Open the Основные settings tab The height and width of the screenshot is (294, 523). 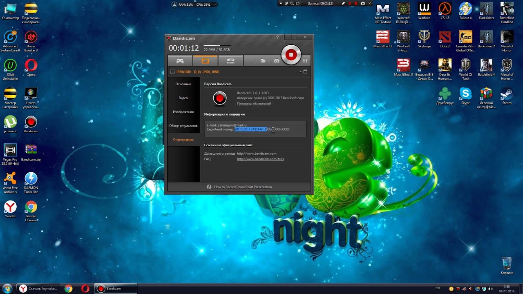[183, 84]
